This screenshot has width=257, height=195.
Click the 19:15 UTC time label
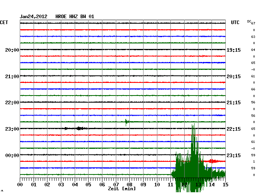[234, 50]
